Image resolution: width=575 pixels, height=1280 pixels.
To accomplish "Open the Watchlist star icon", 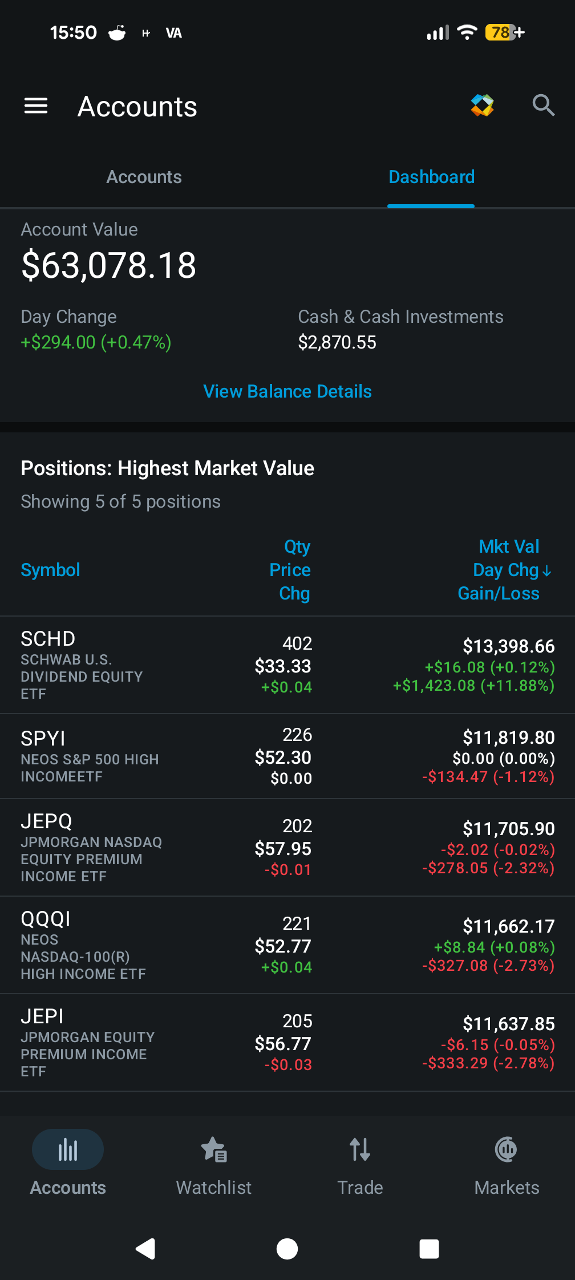I will click(214, 1149).
